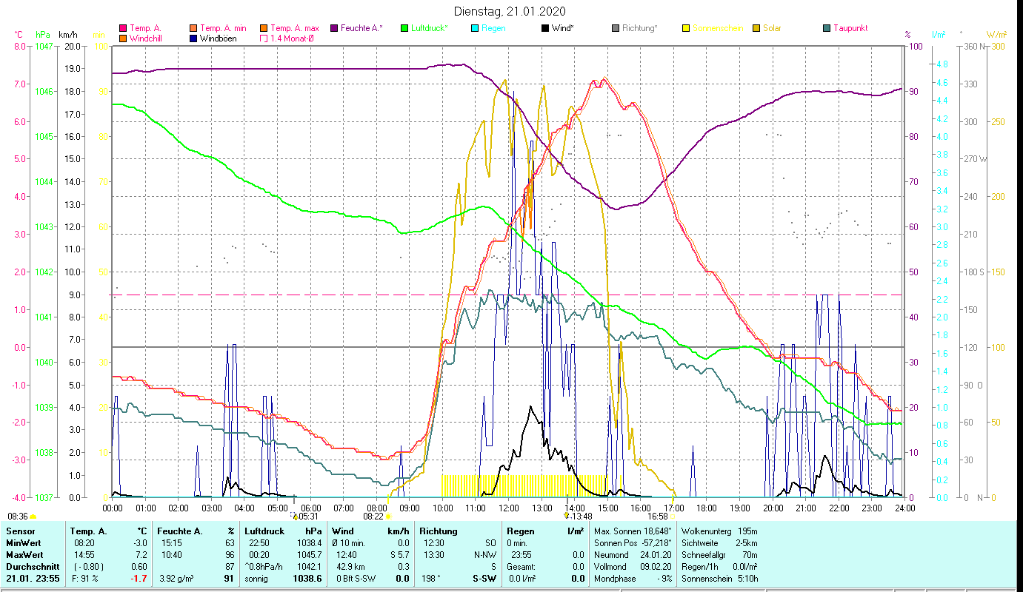Click the Neumond 24.01.20 entry
Viewport: 1023px width, 592px height.
coord(633,555)
